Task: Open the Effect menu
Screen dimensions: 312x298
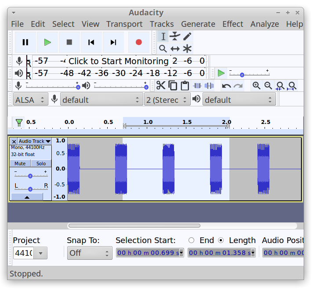Action: point(232,24)
